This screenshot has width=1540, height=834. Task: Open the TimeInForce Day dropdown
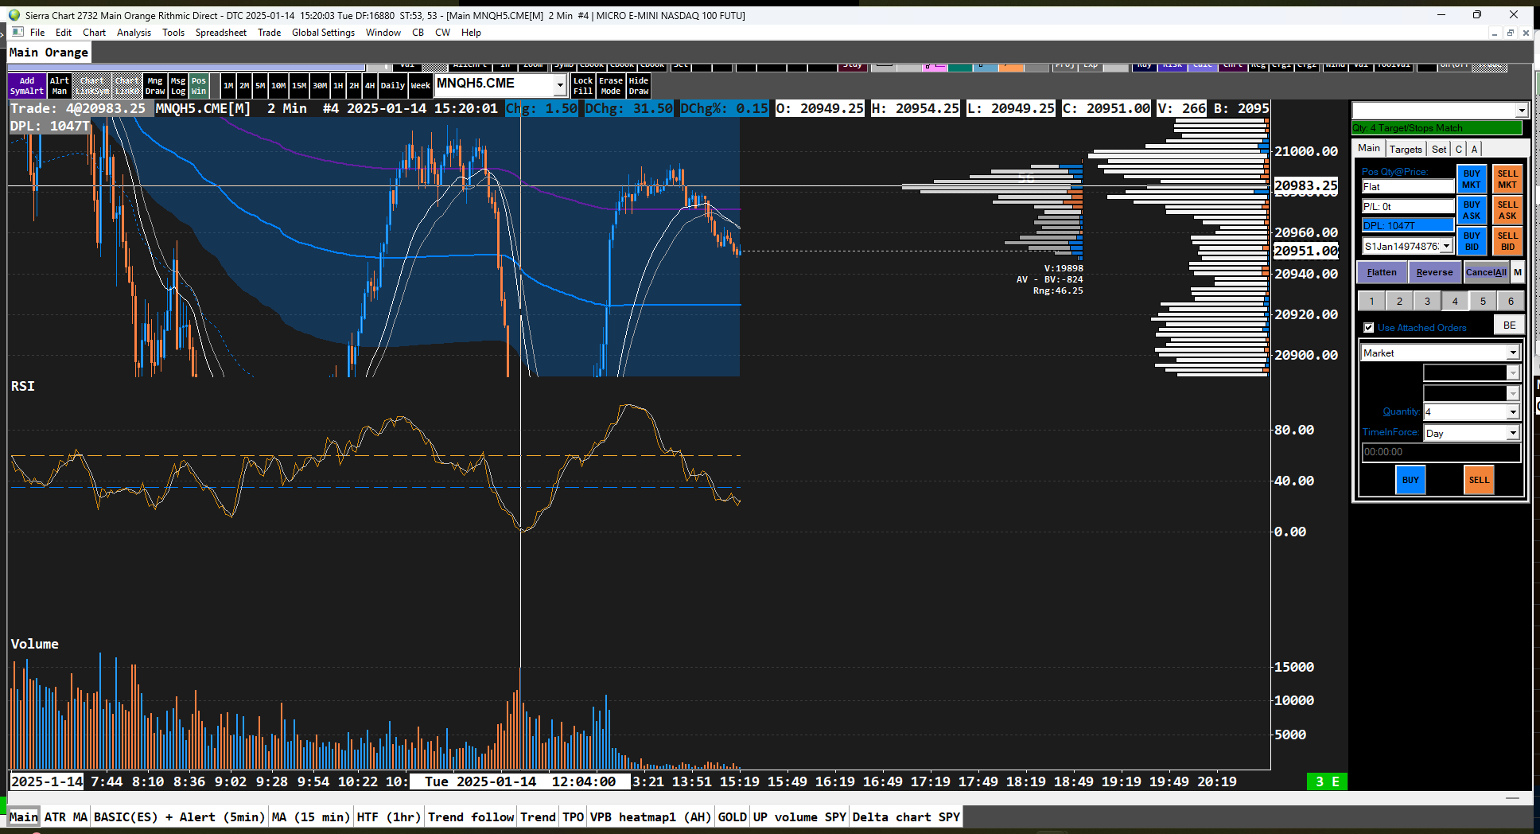[1513, 433]
